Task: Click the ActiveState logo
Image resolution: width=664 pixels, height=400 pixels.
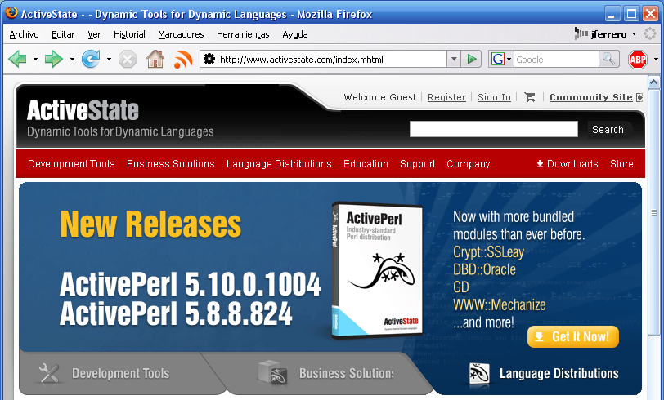Action: [x=83, y=111]
